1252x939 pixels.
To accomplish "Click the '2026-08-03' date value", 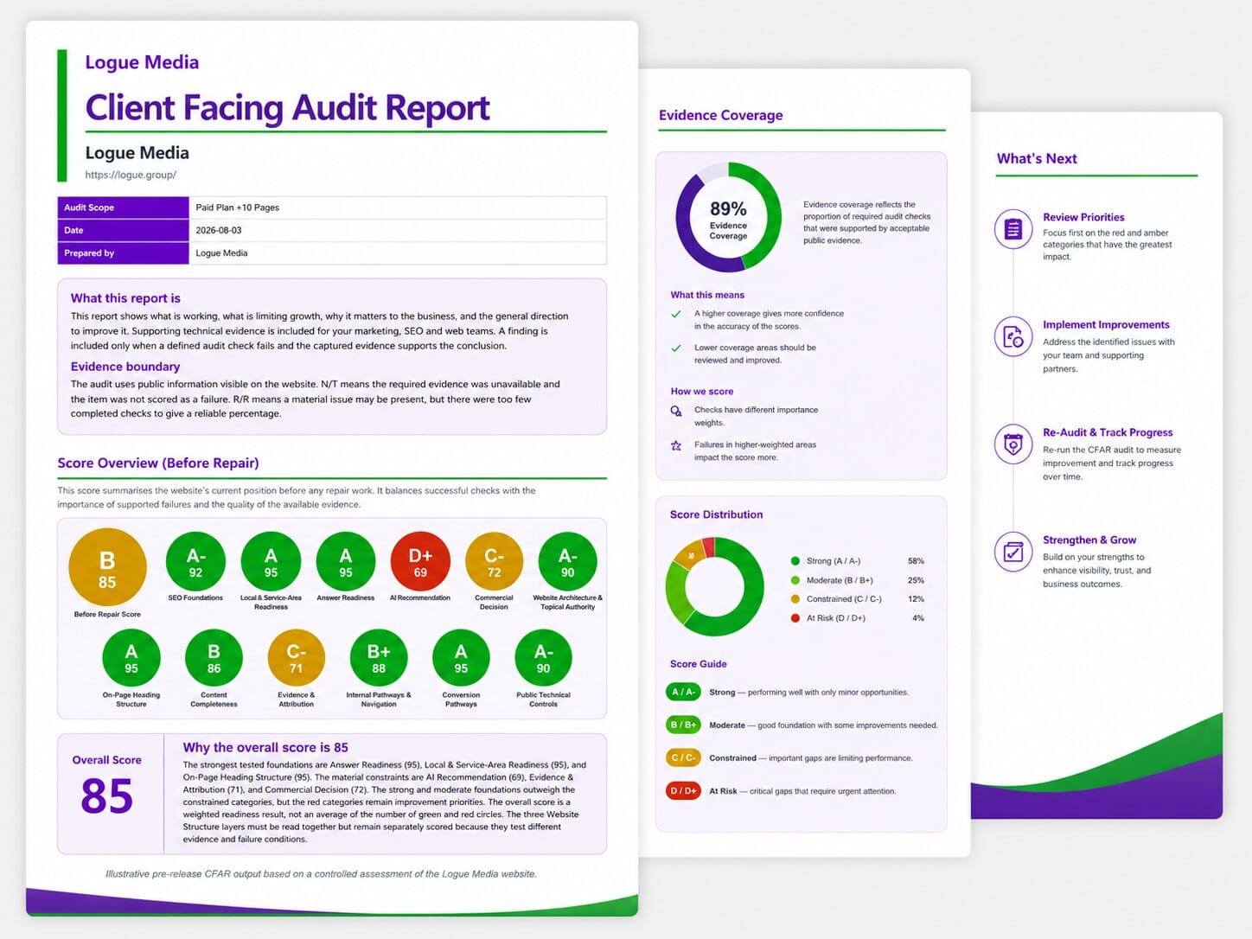I will coord(219,230).
